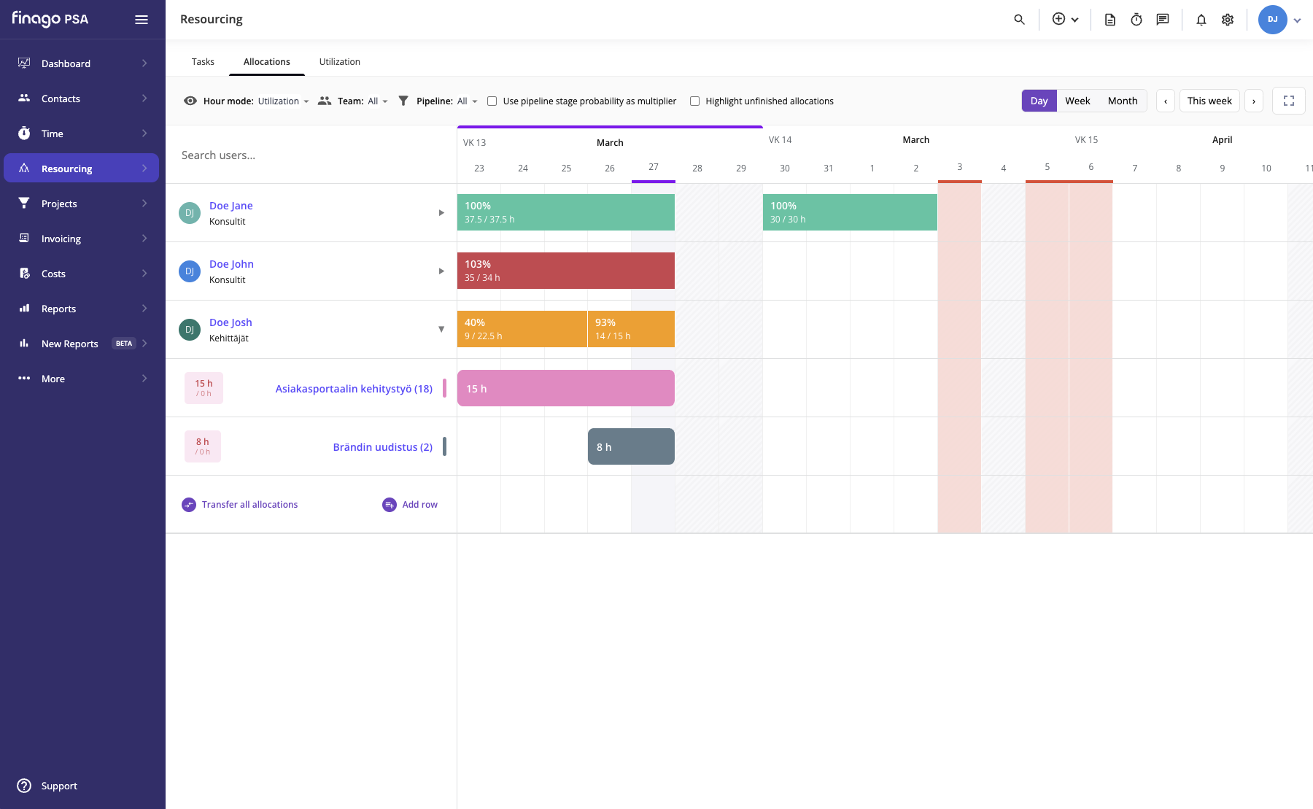Click the Search users input field
Screen dimensions: 1313x809
311,155
